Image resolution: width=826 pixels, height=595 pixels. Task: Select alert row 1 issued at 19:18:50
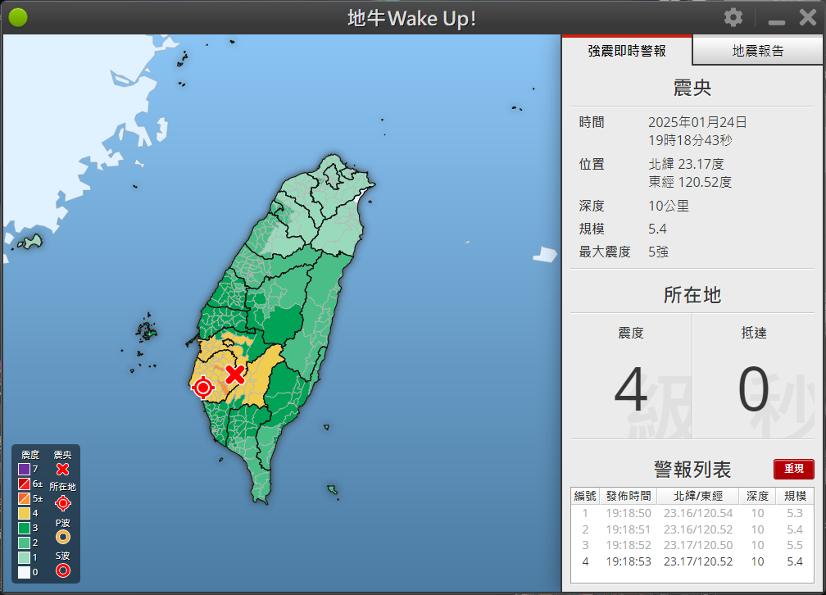click(692, 513)
